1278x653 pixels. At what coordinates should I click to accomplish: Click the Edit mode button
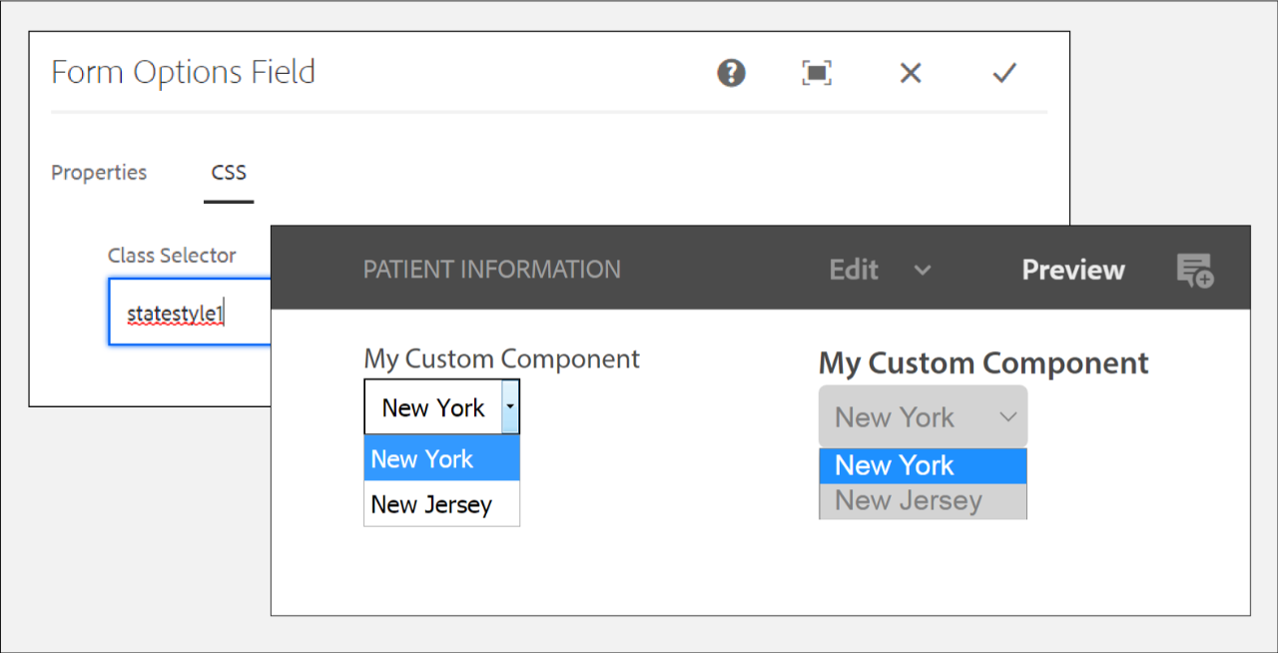(854, 271)
